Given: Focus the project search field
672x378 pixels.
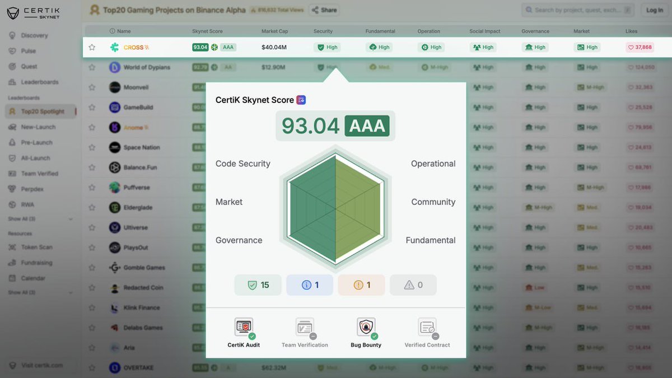Looking at the screenshot, I should 578,10.
